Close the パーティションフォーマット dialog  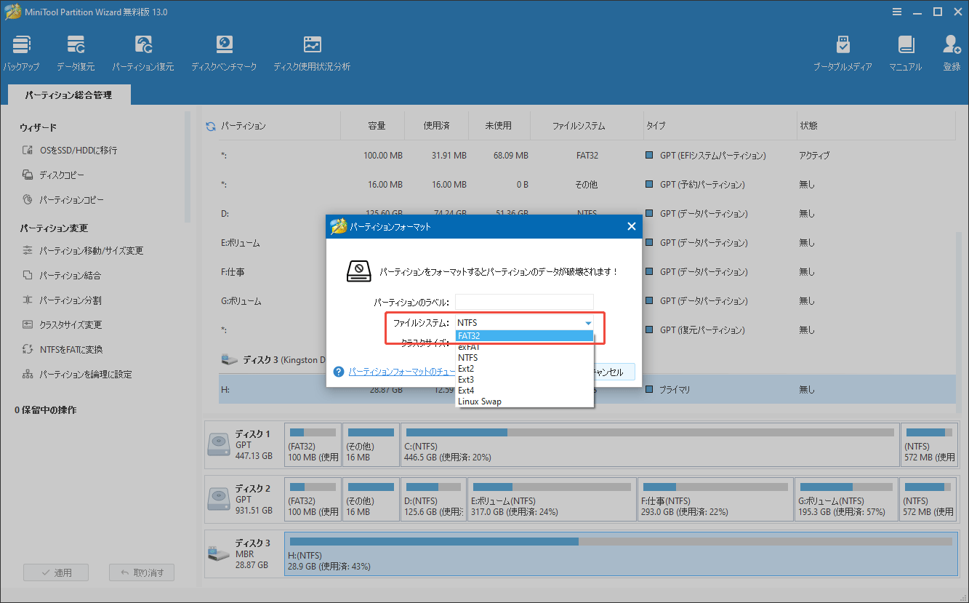coord(632,227)
